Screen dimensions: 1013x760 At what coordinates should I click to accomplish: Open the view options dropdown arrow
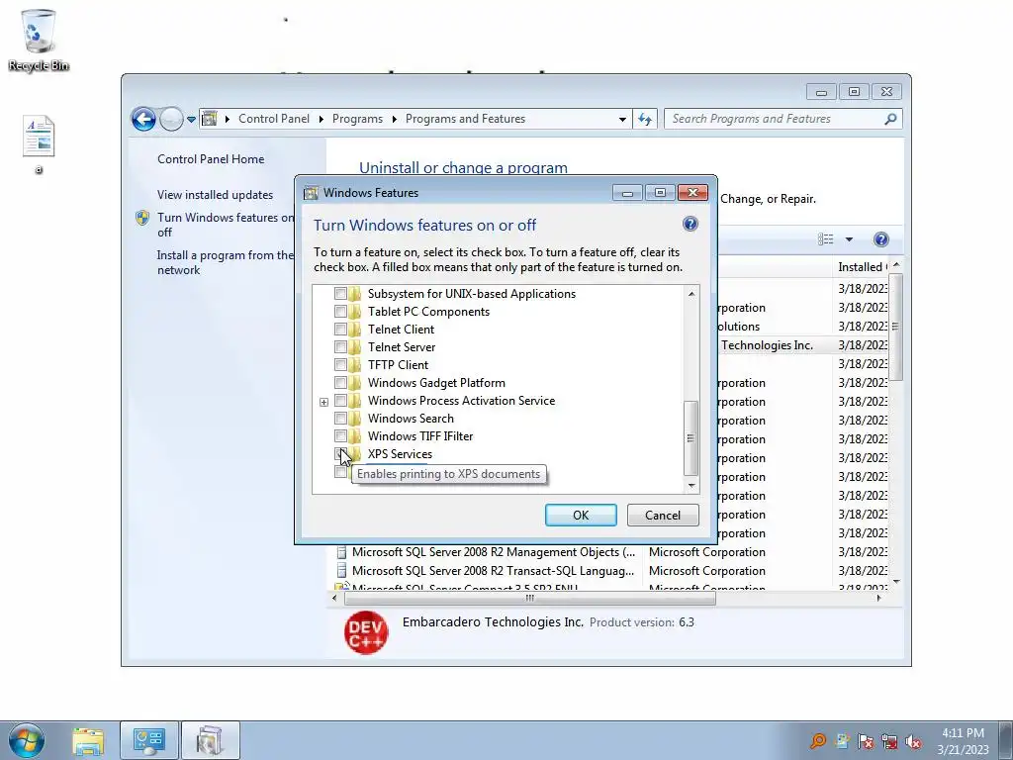[x=849, y=239]
